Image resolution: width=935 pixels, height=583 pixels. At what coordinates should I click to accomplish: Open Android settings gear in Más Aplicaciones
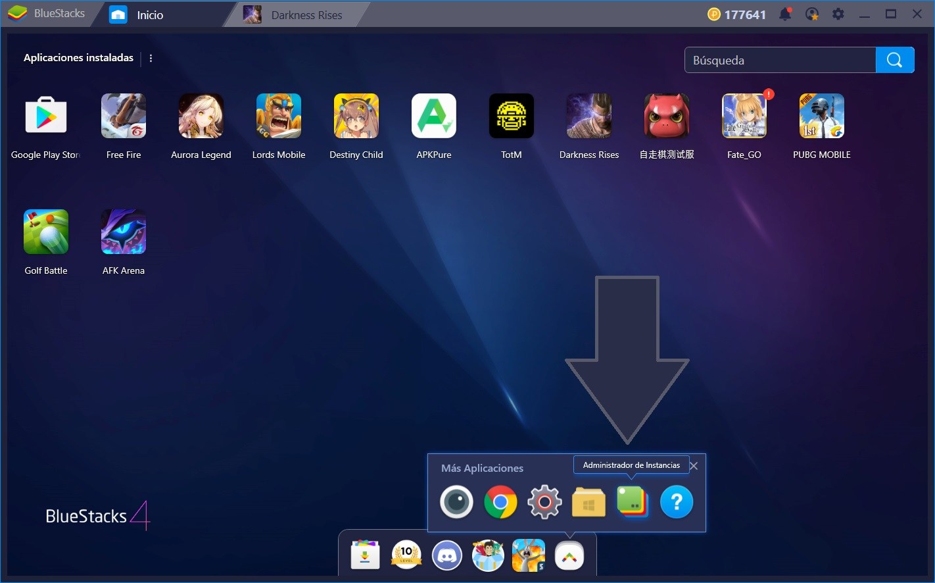click(544, 502)
